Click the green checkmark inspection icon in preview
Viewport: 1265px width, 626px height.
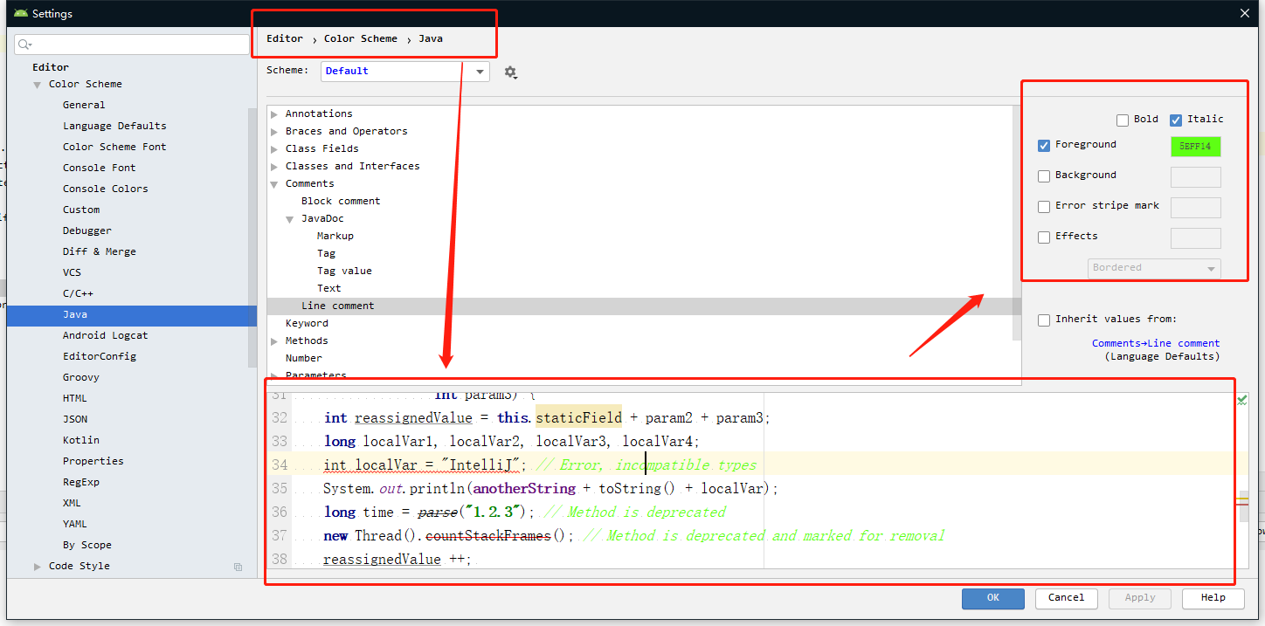[1242, 399]
